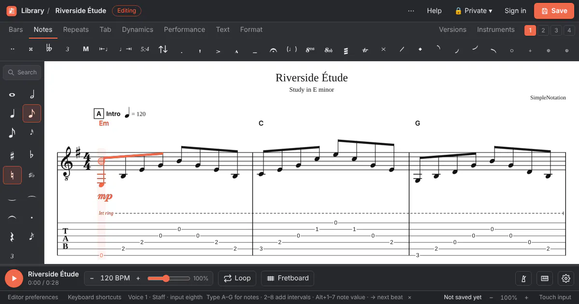Viewport: 579px width, 304px height.
Task: Save the score with the Save button
Action: coord(554,11)
